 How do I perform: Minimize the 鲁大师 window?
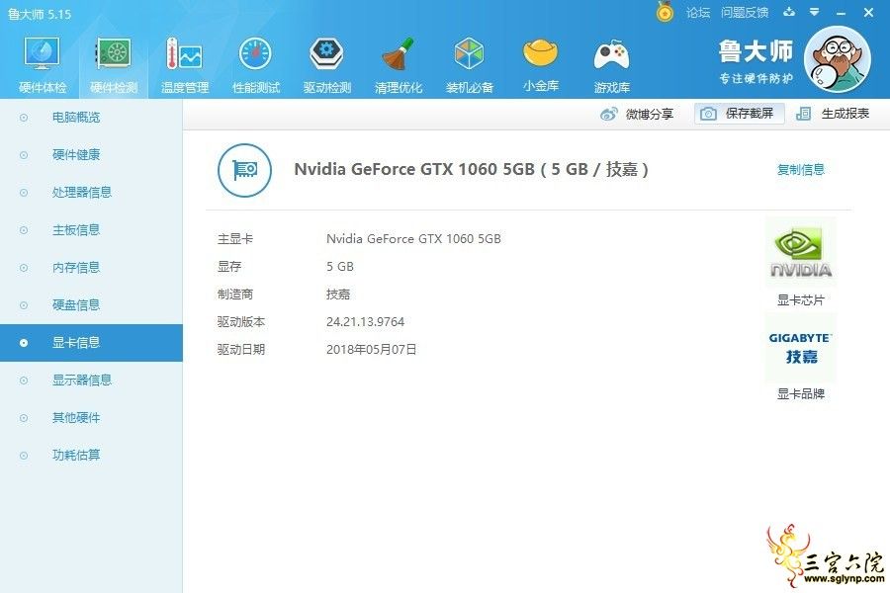tap(842, 13)
